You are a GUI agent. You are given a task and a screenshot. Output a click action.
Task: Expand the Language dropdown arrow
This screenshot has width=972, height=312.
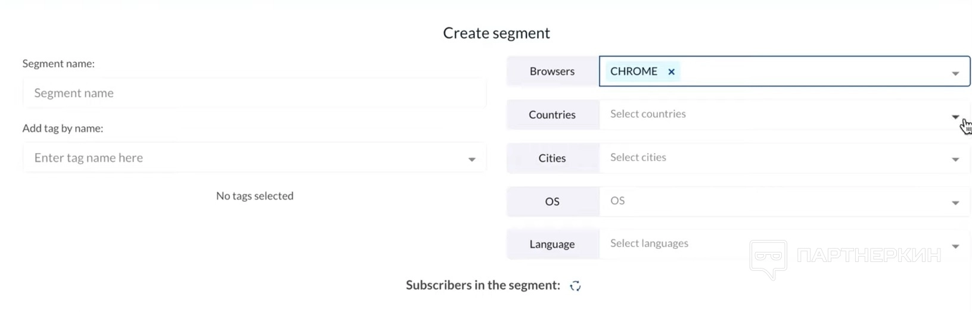click(955, 247)
